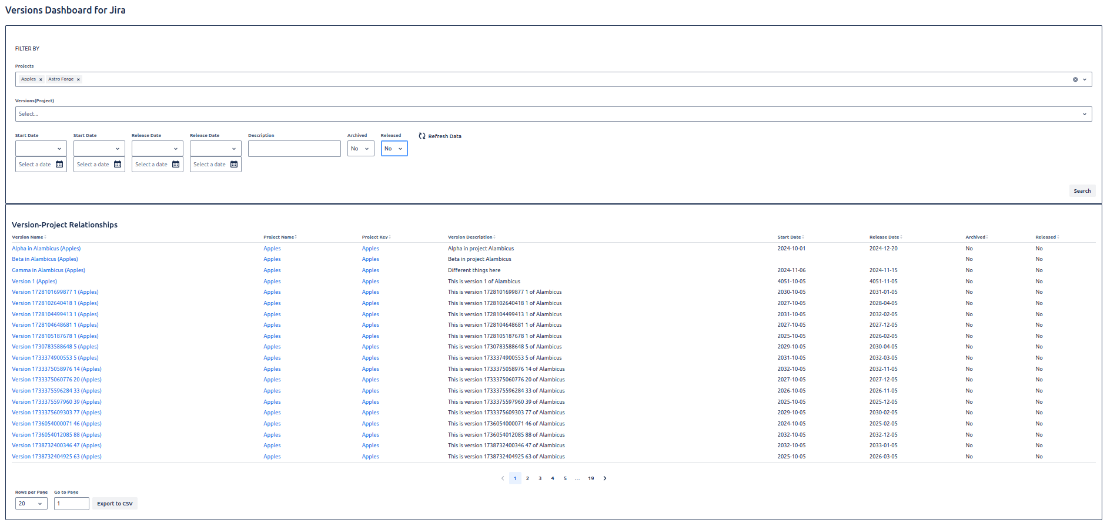Remove the Apples project tag

[41, 79]
